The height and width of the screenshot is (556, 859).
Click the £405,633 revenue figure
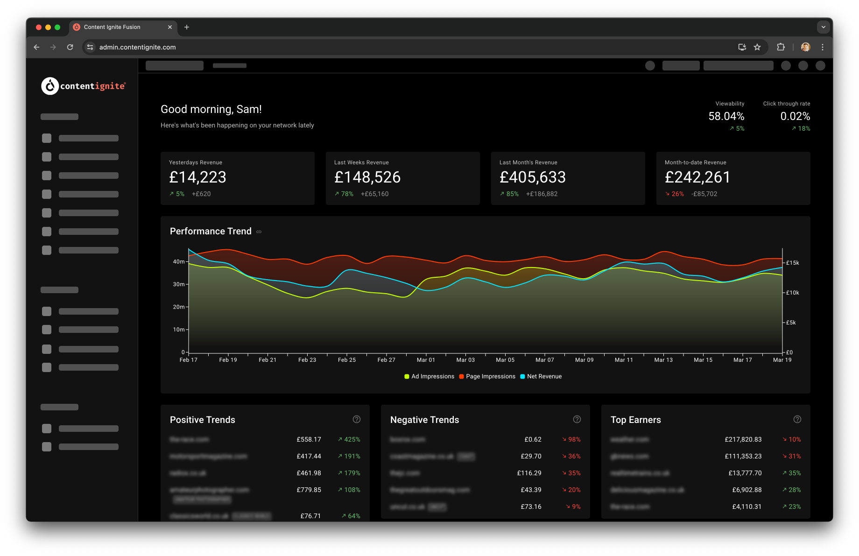(533, 177)
